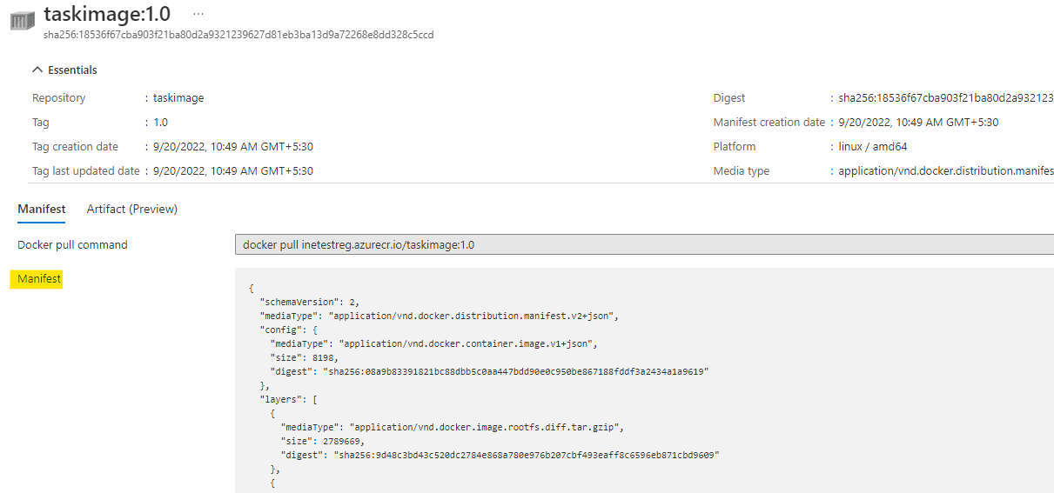Open the ellipsis more options menu

pyautogui.click(x=198, y=15)
